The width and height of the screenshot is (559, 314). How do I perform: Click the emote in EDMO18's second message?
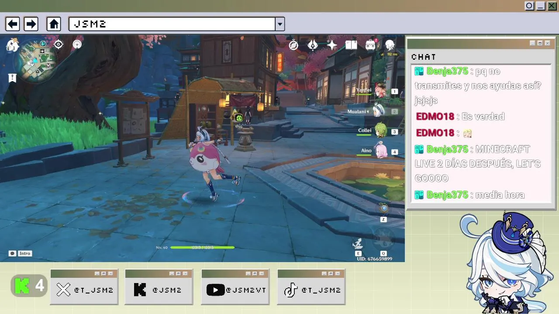[467, 133]
